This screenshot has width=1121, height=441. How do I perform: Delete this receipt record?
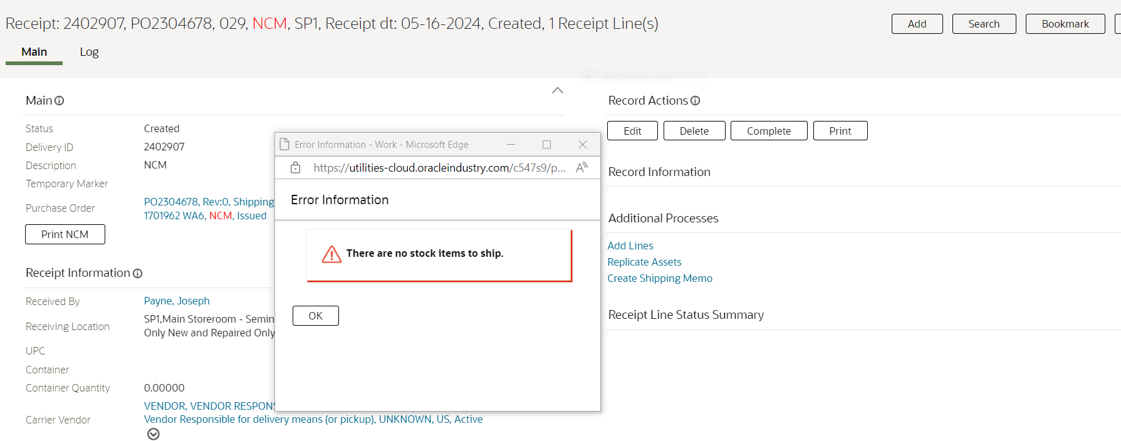694,131
